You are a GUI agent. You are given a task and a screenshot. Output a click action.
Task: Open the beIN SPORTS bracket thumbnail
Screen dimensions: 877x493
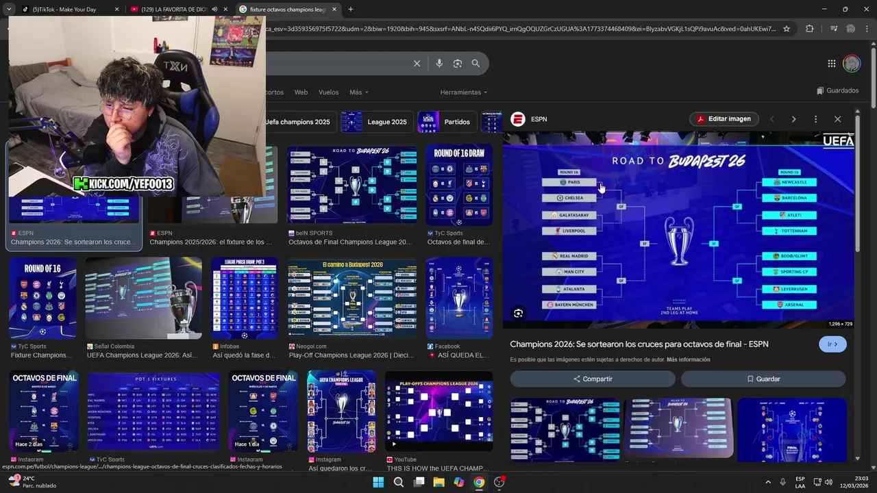352,184
